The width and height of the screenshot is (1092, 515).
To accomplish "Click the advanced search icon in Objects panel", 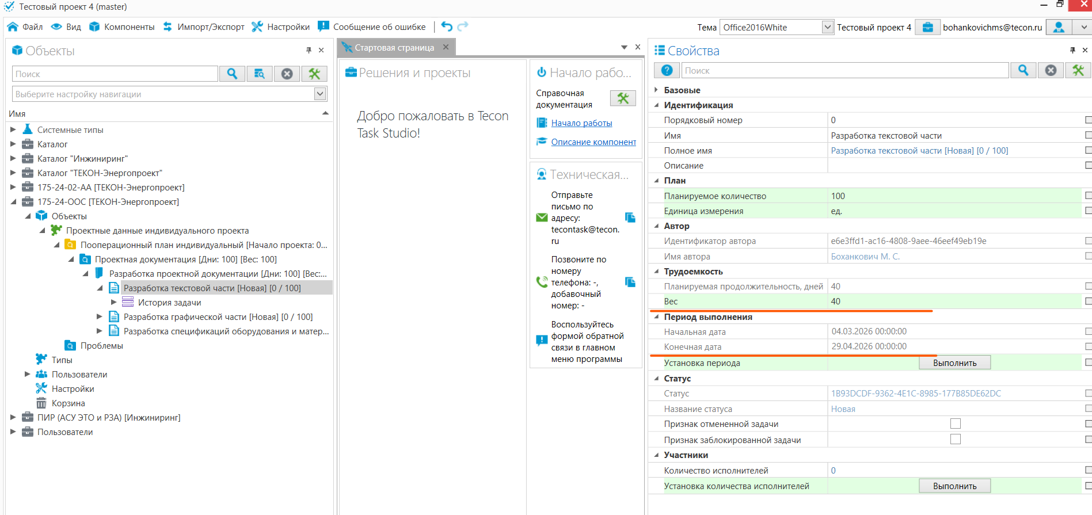I will 260,74.
